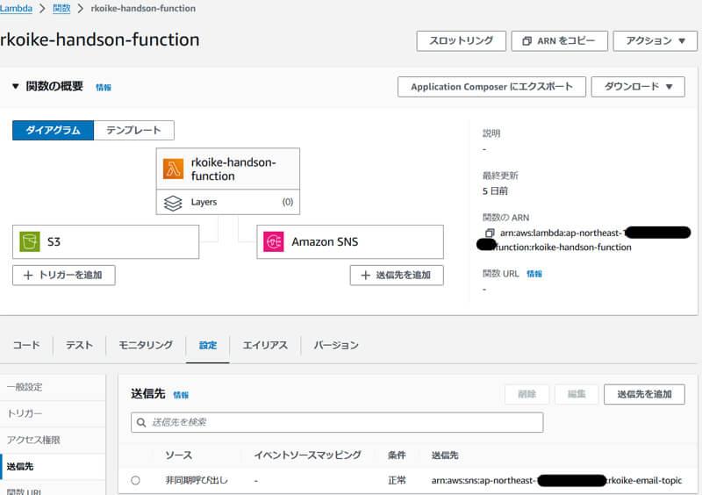Screen dimensions: 702x495
Task: Open the バージョン tab
Action: [x=336, y=345]
